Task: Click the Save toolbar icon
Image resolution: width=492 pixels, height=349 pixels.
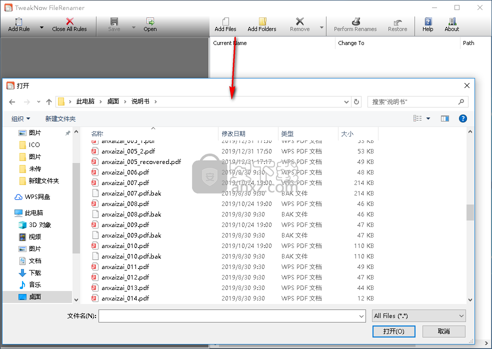Action: pos(114,25)
